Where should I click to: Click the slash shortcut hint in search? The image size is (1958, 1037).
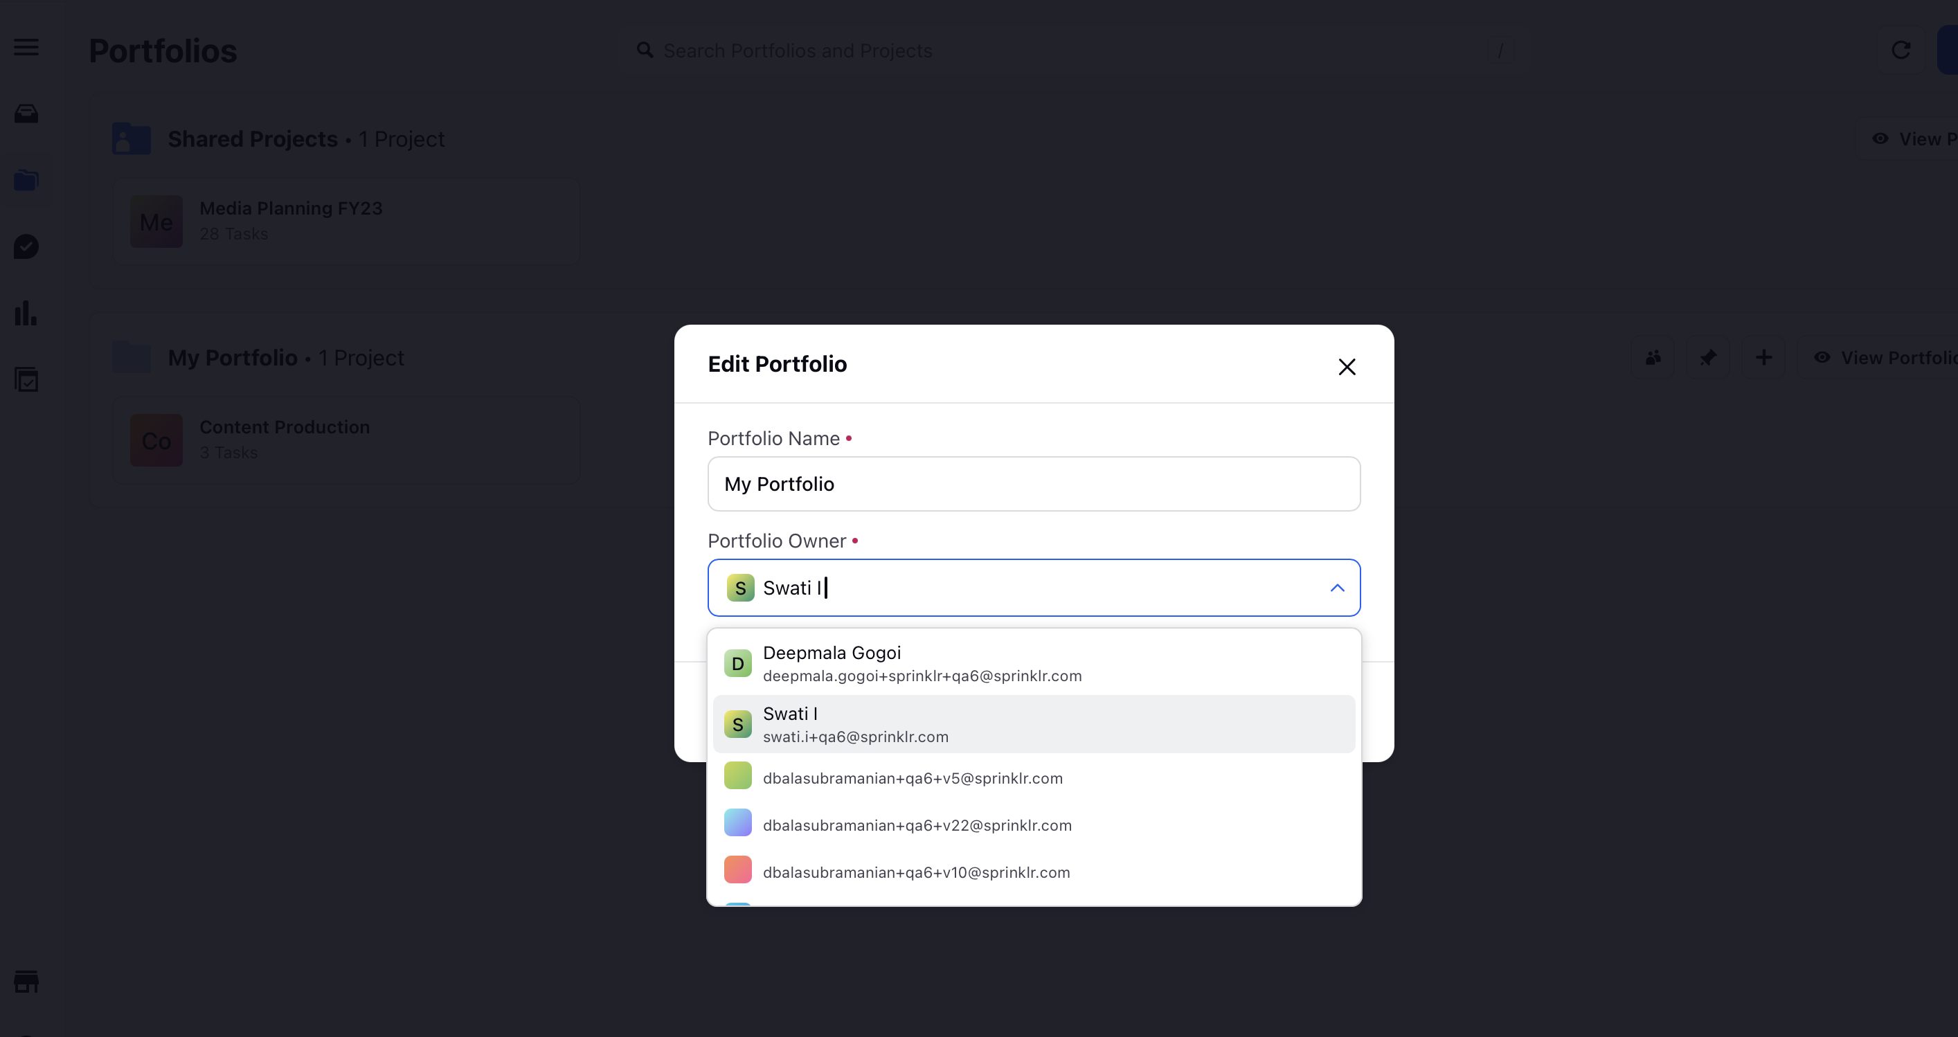click(x=1500, y=50)
